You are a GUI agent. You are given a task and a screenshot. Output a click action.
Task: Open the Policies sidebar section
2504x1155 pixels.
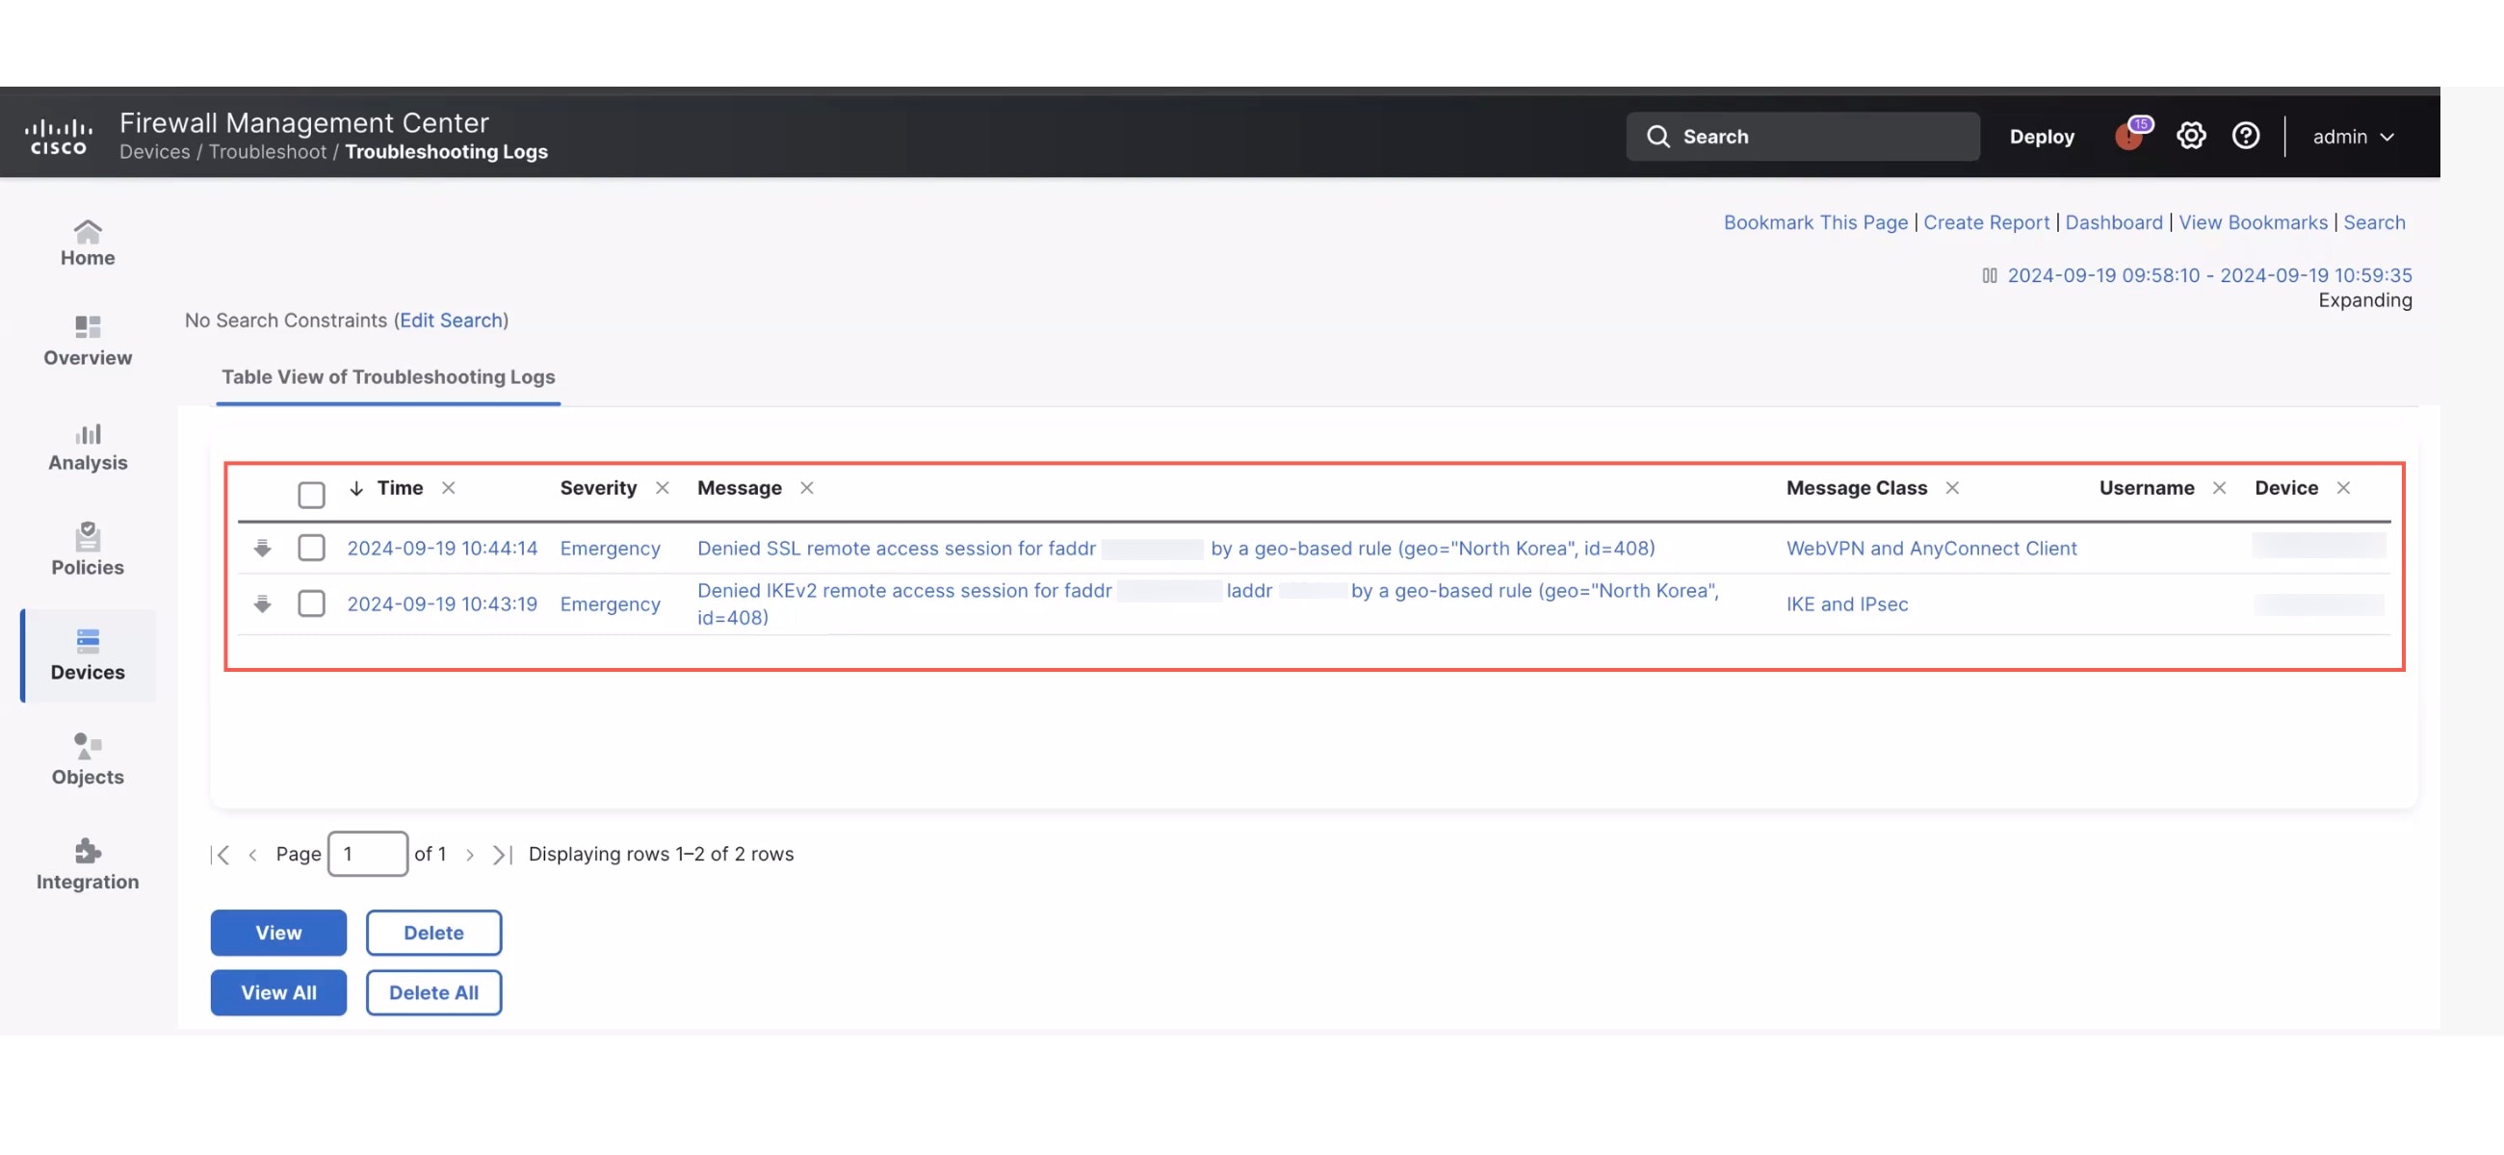coord(88,550)
